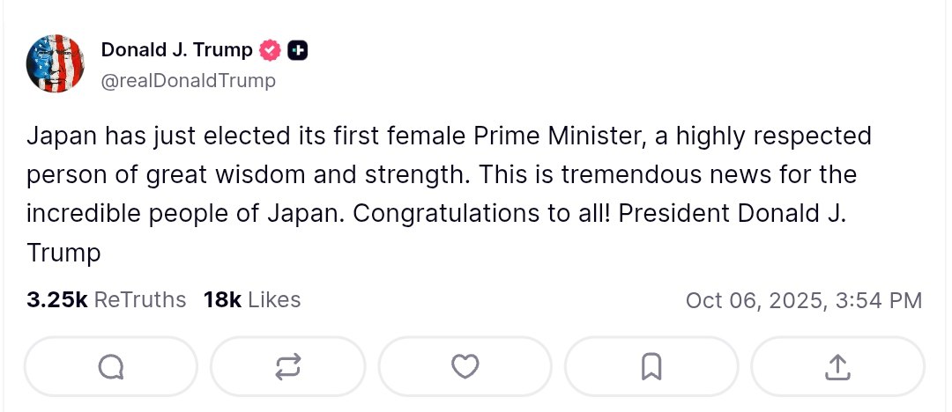Share the post via upload arrow icon

(x=837, y=366)
